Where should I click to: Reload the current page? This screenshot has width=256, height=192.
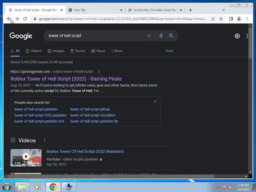pos(25,19)
